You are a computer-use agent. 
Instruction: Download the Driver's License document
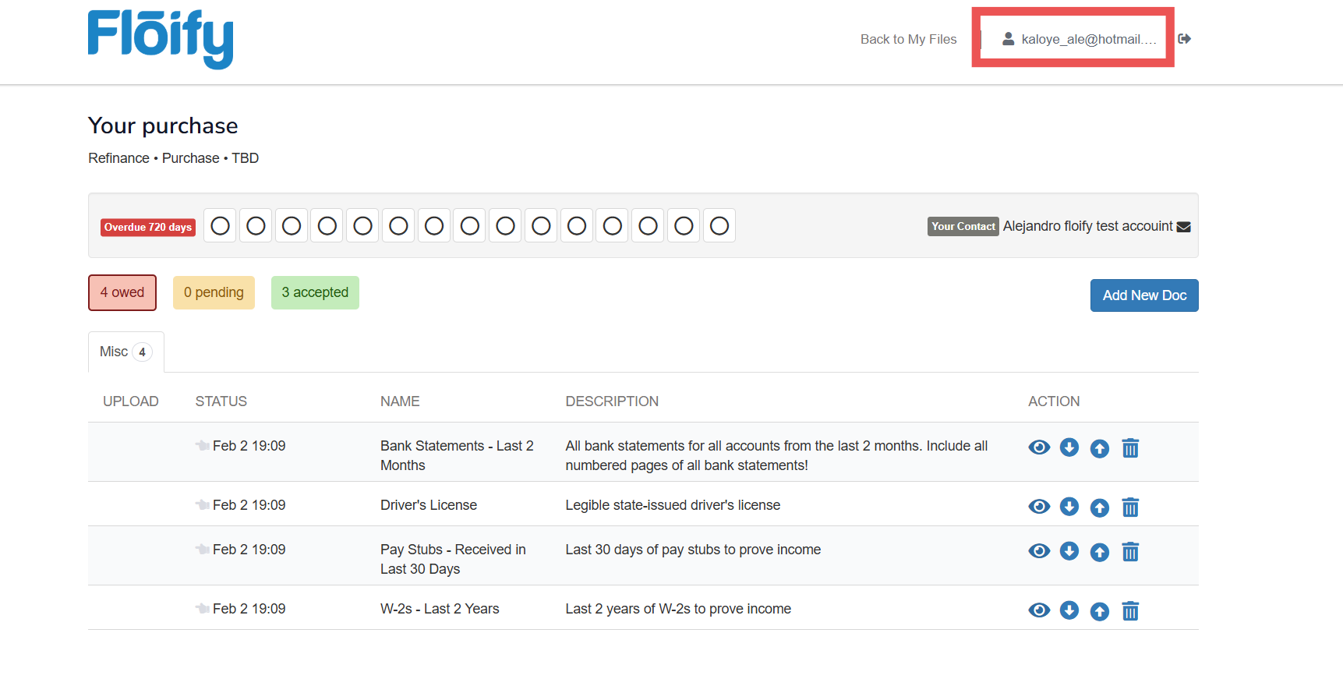click(1069, 507)
